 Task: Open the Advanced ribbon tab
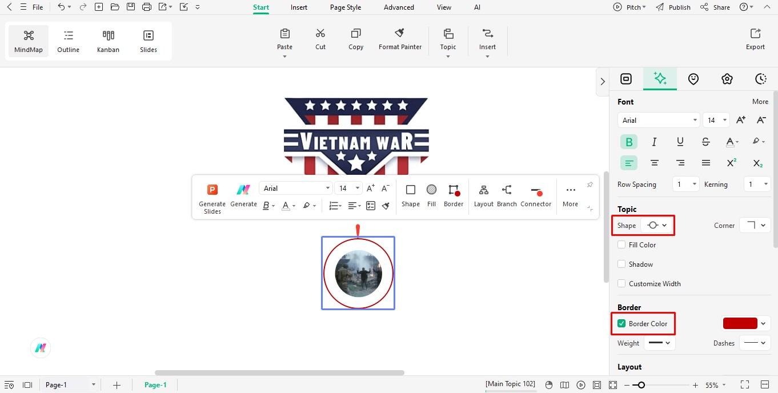click(x=399, y=7)
